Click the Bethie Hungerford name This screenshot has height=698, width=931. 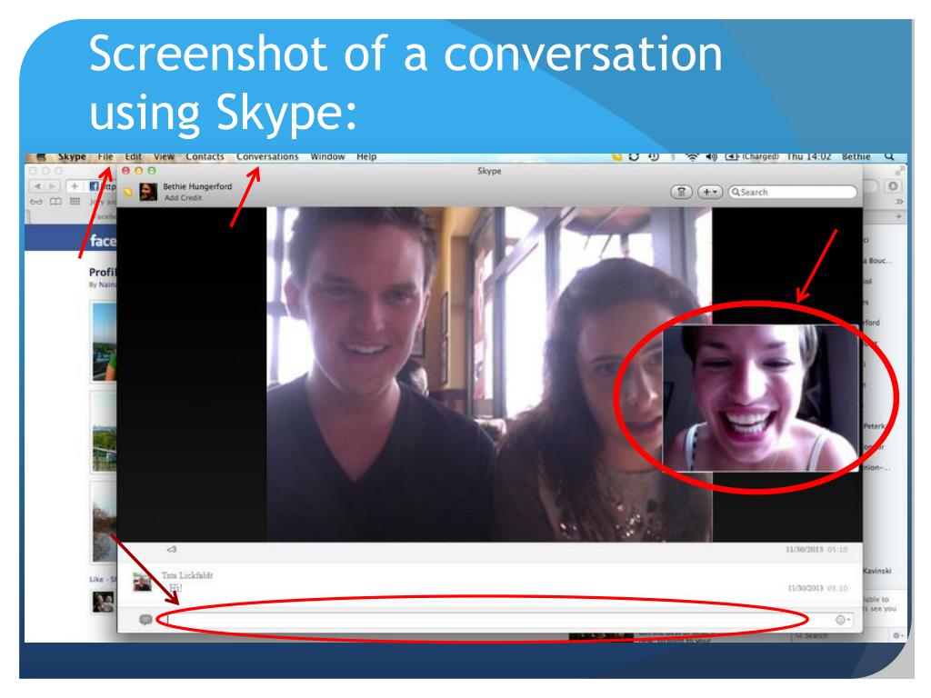(197, 186)
